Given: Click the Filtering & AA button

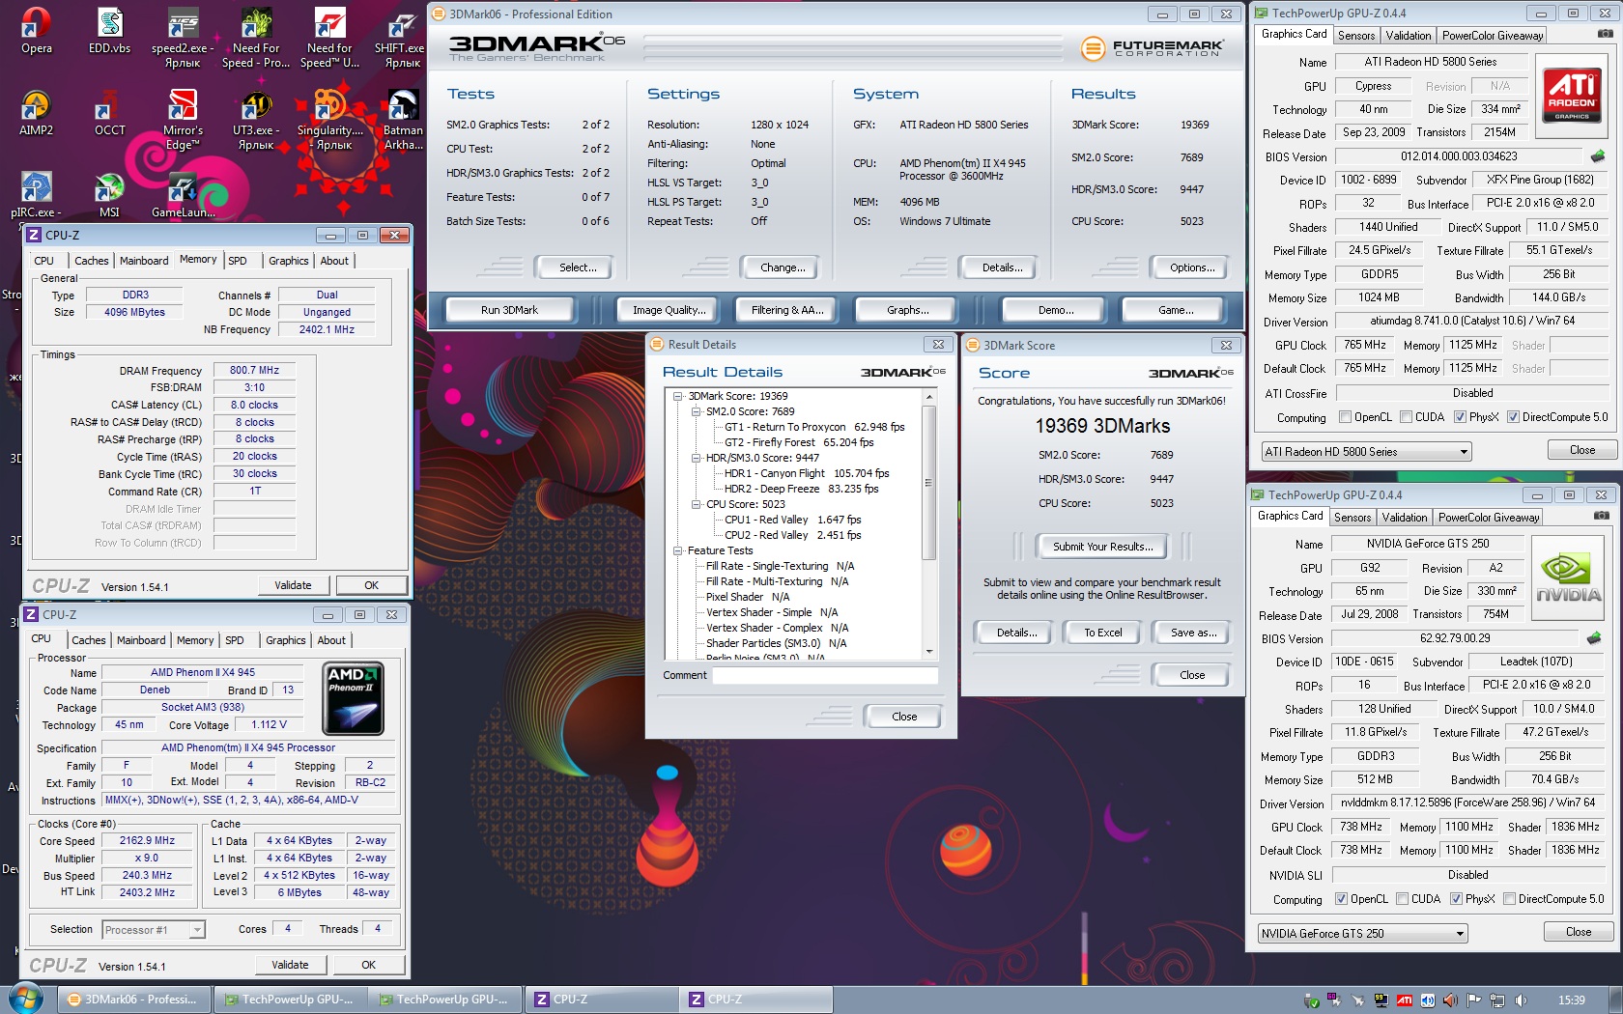Looking at the screenshot, I should point(787,310).
